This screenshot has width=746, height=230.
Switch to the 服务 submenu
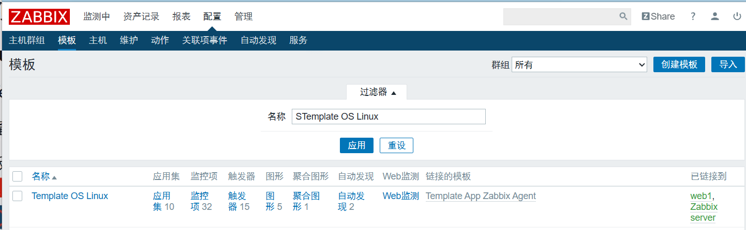click(299, 40)
